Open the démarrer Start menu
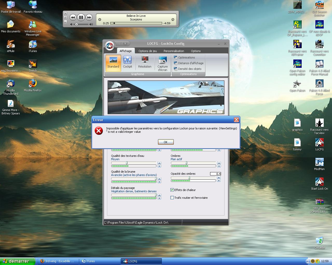The image size is (332, 265). (17, 261)
